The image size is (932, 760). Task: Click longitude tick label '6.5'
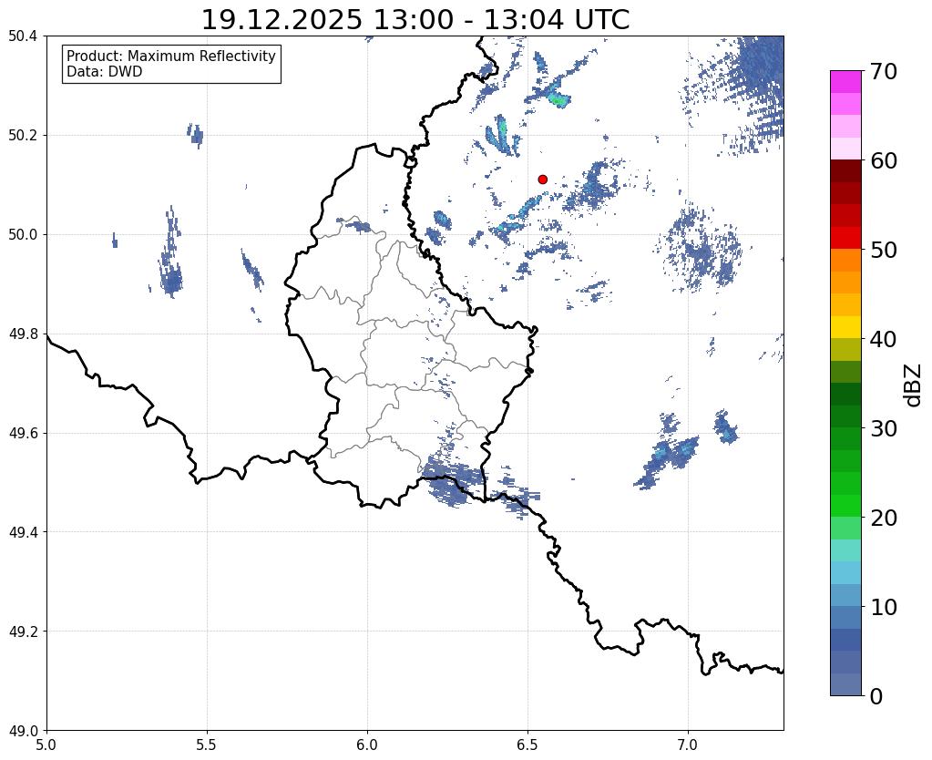(x=527, y=745)
